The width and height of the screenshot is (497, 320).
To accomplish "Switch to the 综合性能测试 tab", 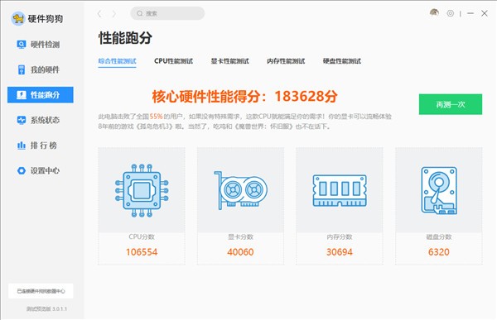I will [x=117, y=61].
